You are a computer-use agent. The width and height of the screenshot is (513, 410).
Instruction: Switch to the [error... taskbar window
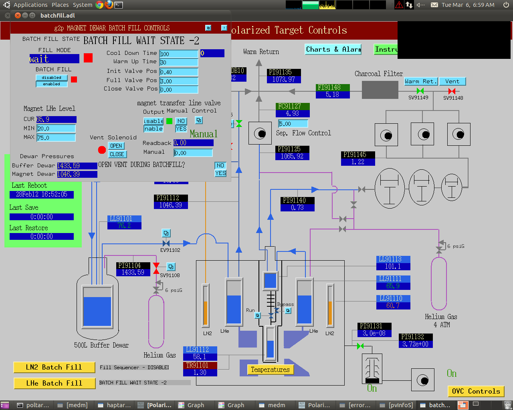(356, 405)
